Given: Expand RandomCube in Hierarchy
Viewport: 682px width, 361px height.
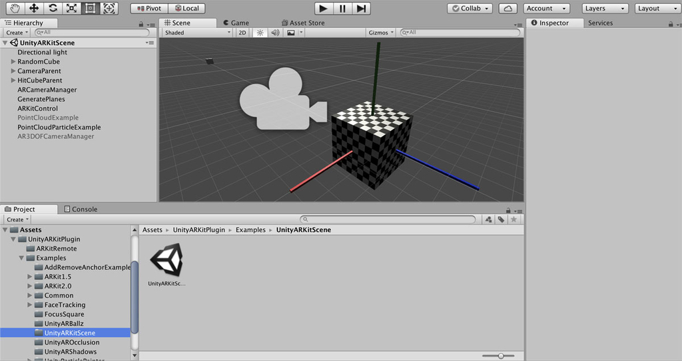Looking at the screenshot, I should [x=13, y=62].
